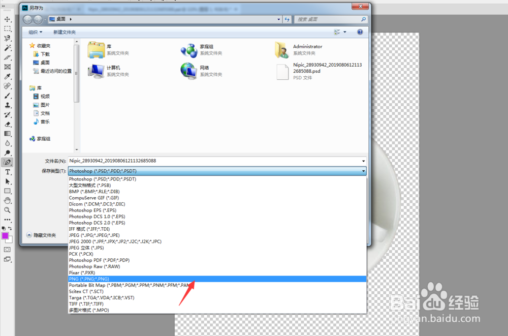Open the white background color picker

[x=10, y=240]
